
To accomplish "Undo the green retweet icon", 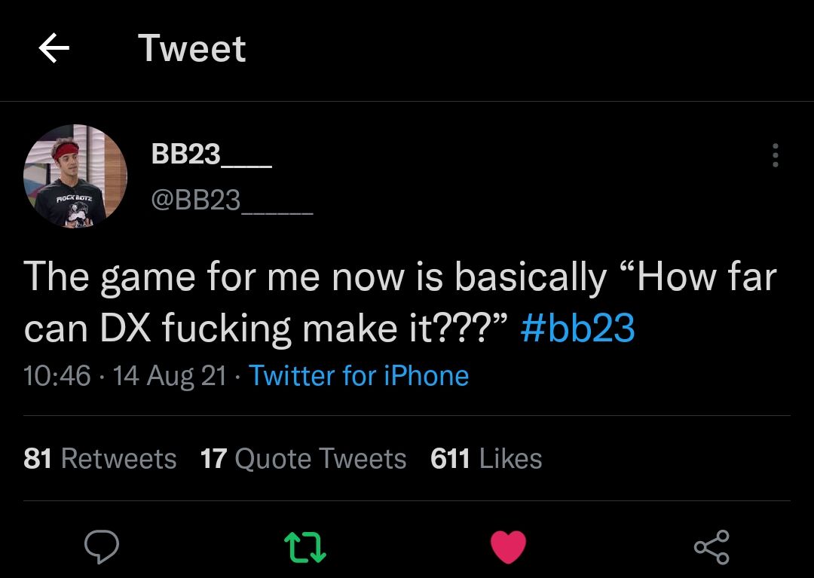I will [x=304, y=546].
